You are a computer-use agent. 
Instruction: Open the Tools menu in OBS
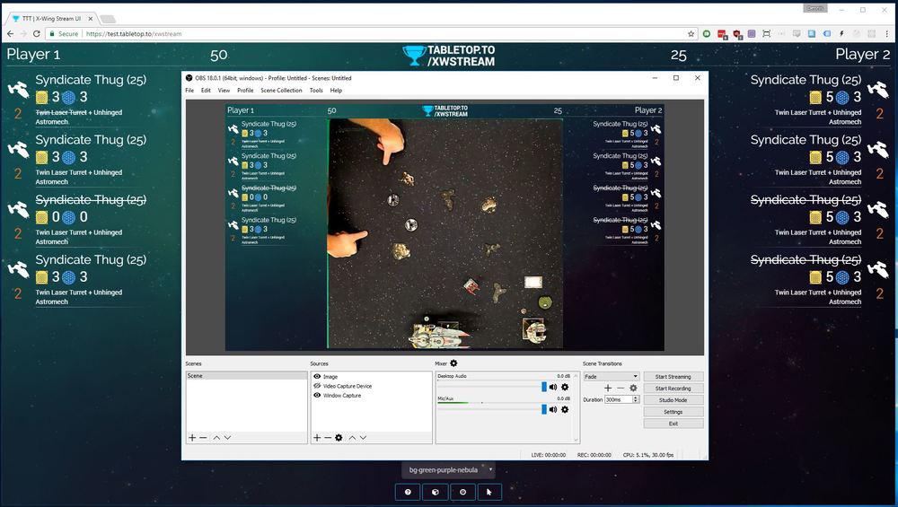tap(316, 91)
